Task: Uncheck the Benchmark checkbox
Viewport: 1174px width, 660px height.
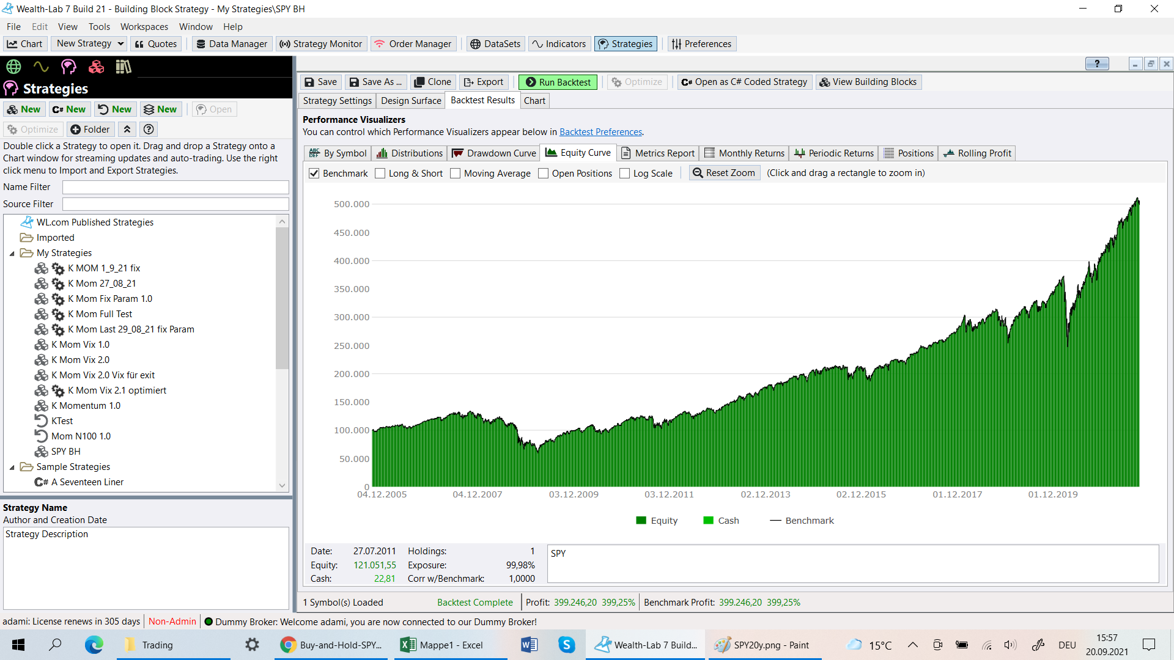Action: pyautogui.click(x=314, y=174)
